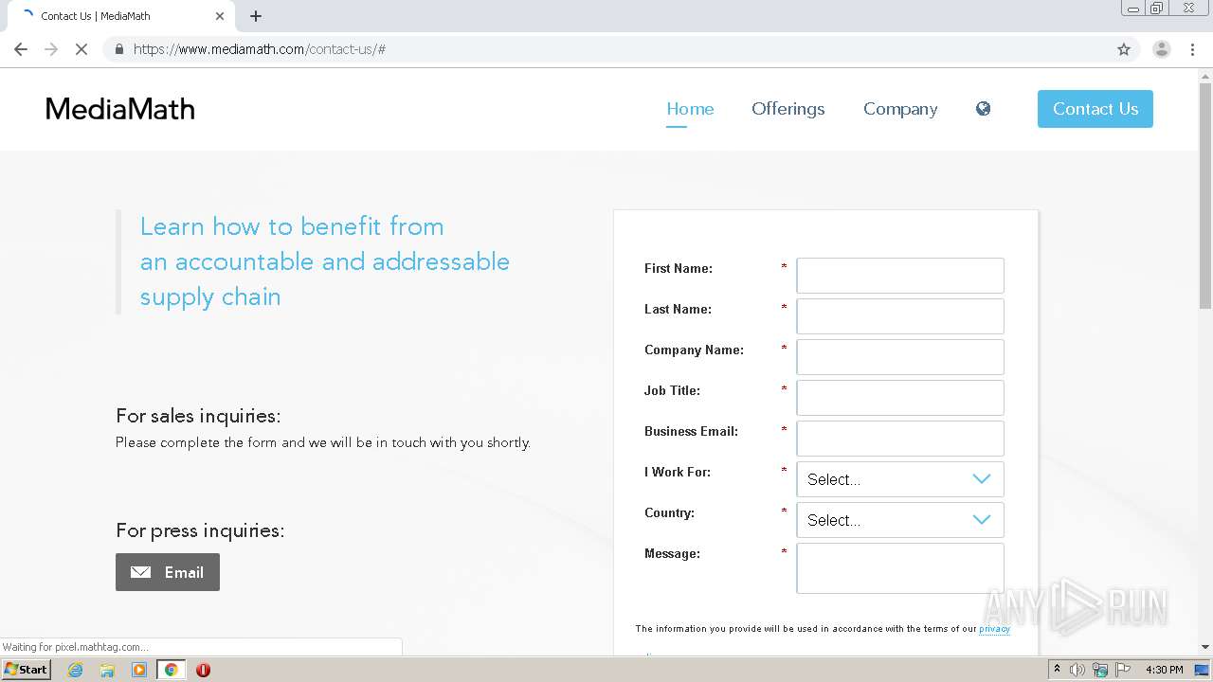The height and width of the screenshot is (682, 1213).
Task: Focus the First Name field
Action: point(900,276)
